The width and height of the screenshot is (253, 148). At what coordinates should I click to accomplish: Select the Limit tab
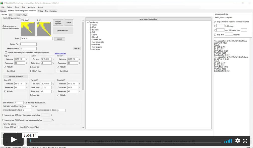pos(11,15)
